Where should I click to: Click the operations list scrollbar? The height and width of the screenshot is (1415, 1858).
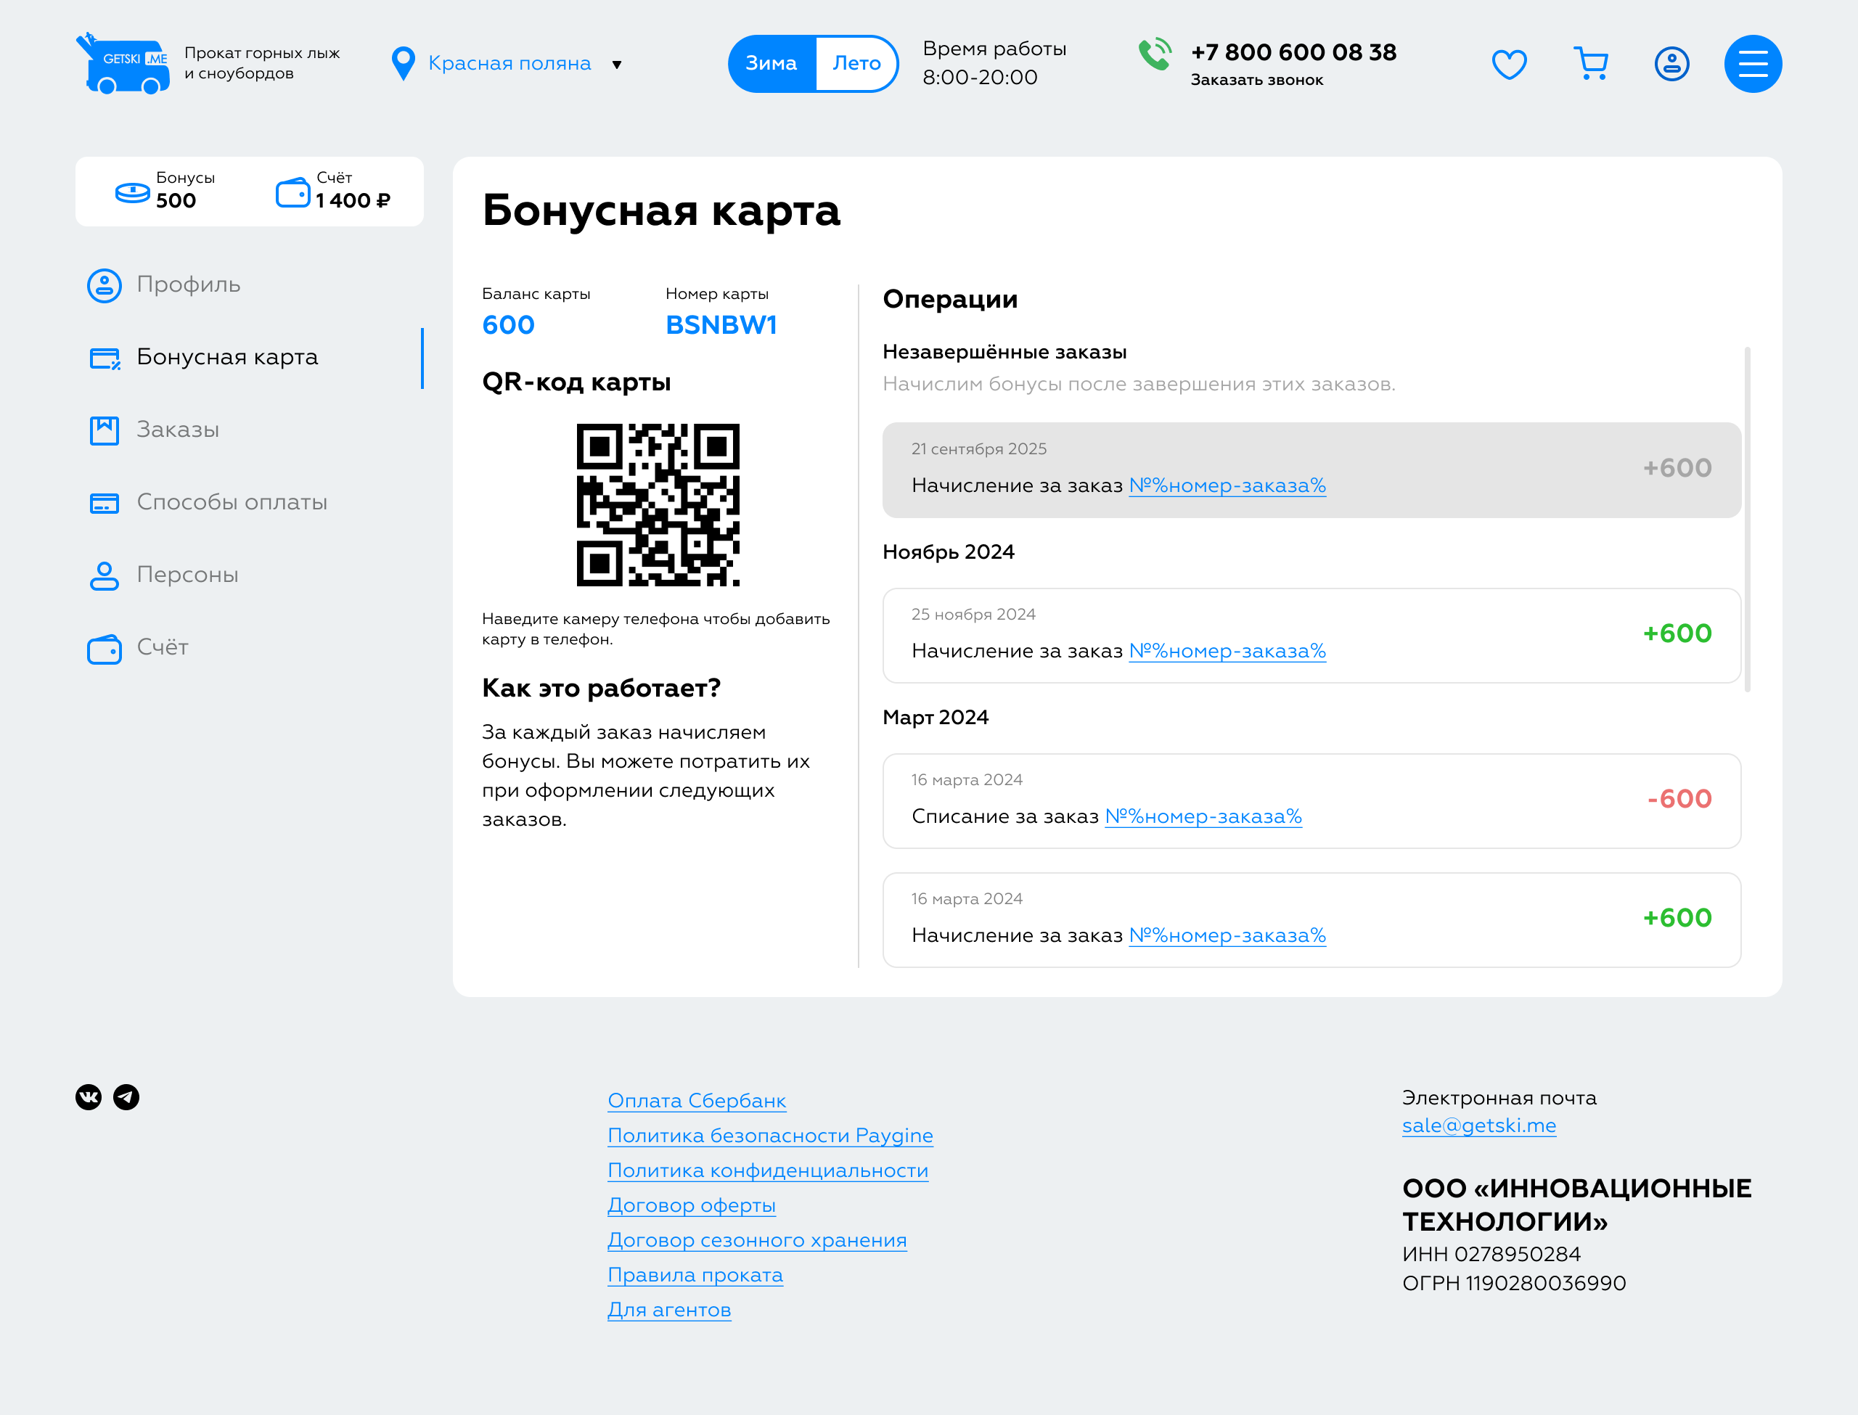[1748, 520]
